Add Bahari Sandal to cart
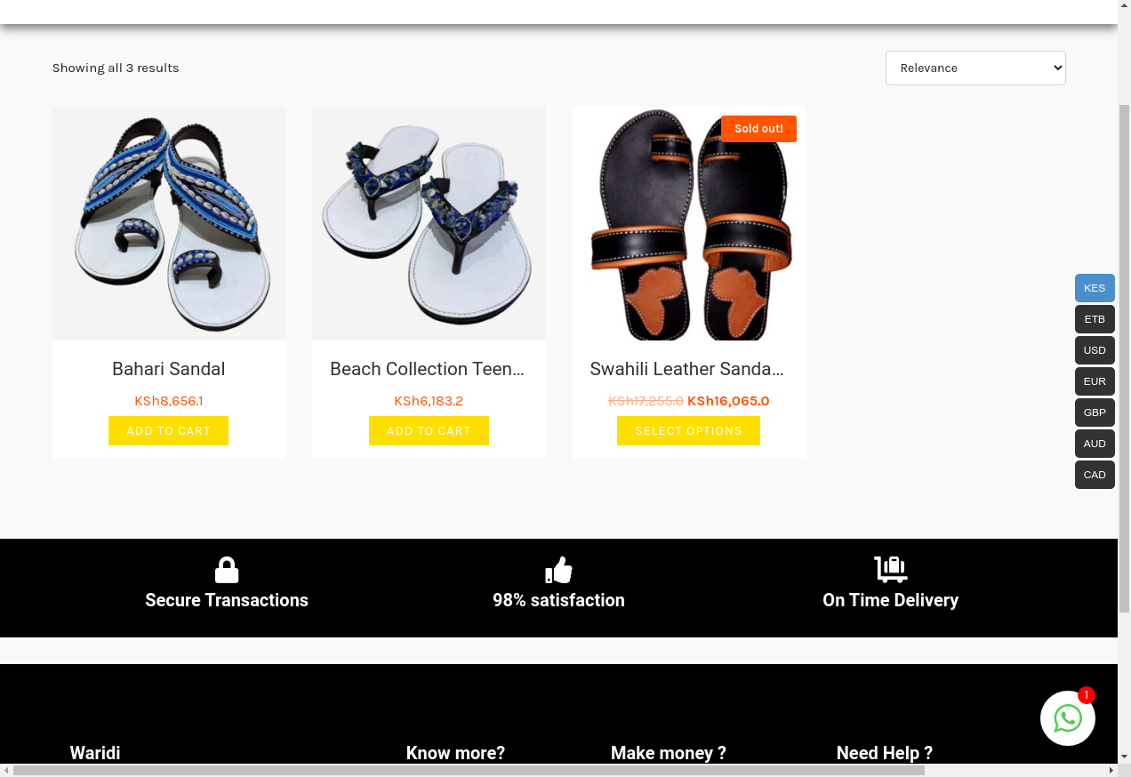Image resolution: width=1131 pixels, height=777 pixels. pyautogui.click(x=169, y=430)
